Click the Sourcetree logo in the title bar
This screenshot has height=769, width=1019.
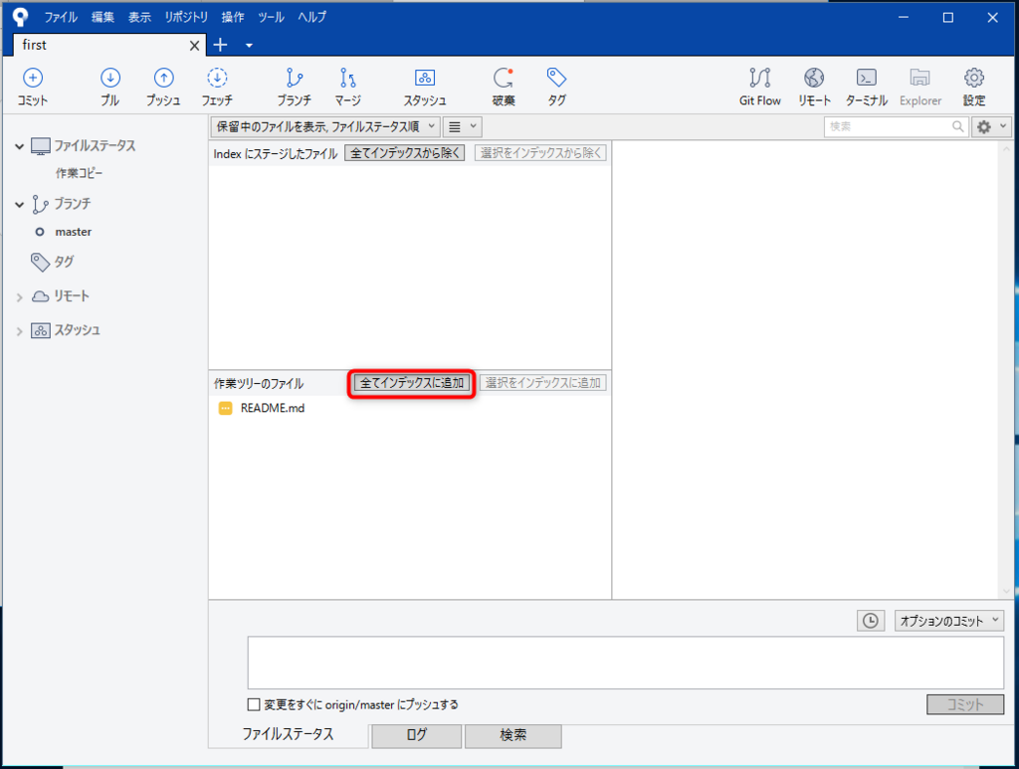[20, 17]
